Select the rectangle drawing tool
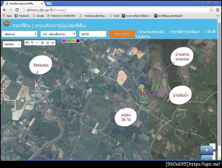 [43, 43]
